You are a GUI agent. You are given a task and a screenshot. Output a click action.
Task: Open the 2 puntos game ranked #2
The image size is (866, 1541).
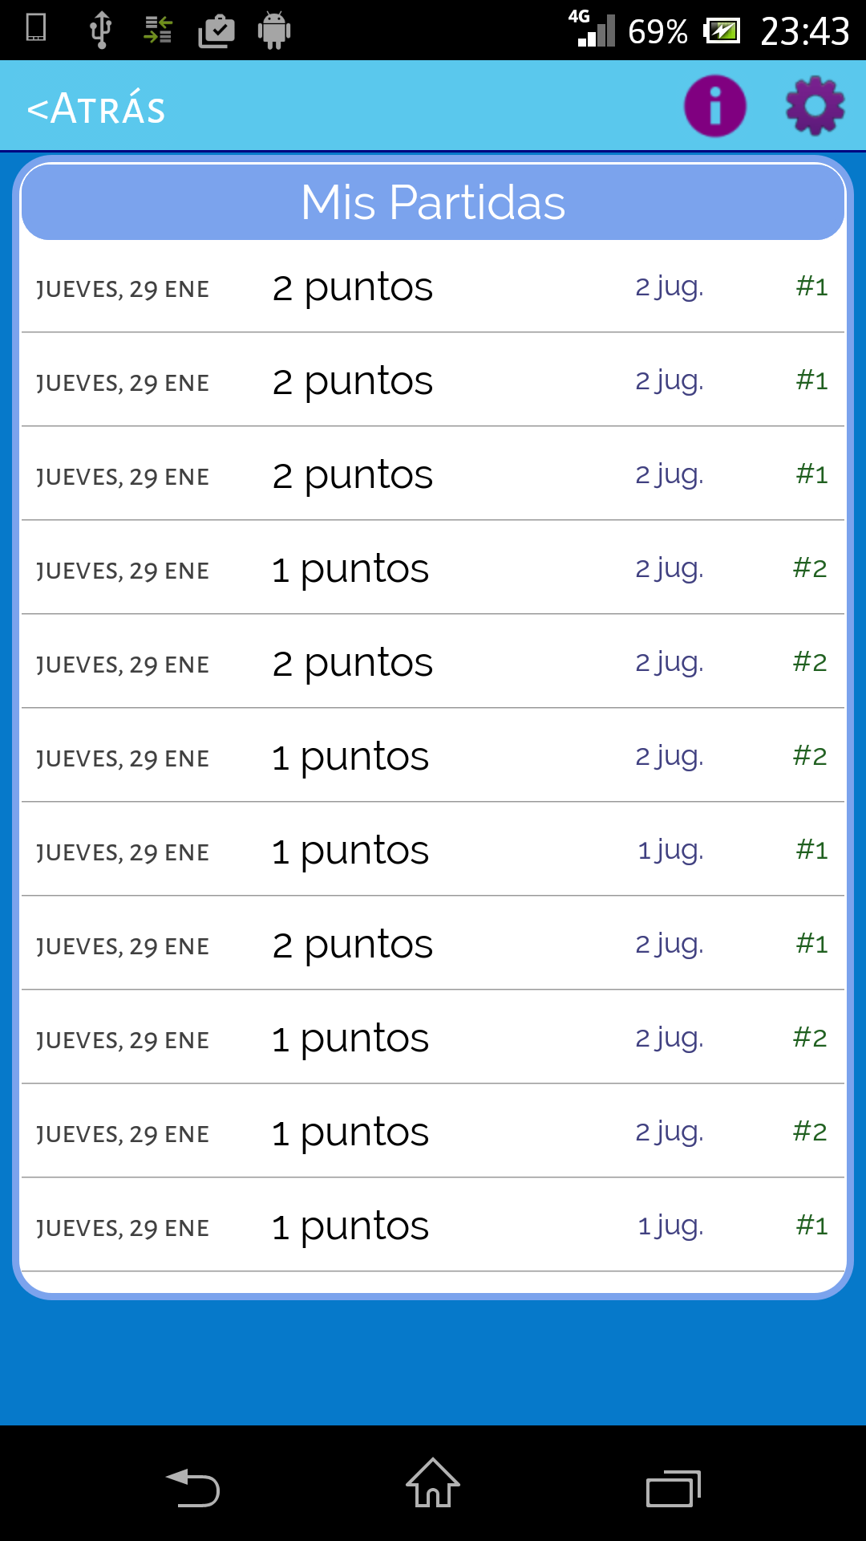click(x=433, y=662)
